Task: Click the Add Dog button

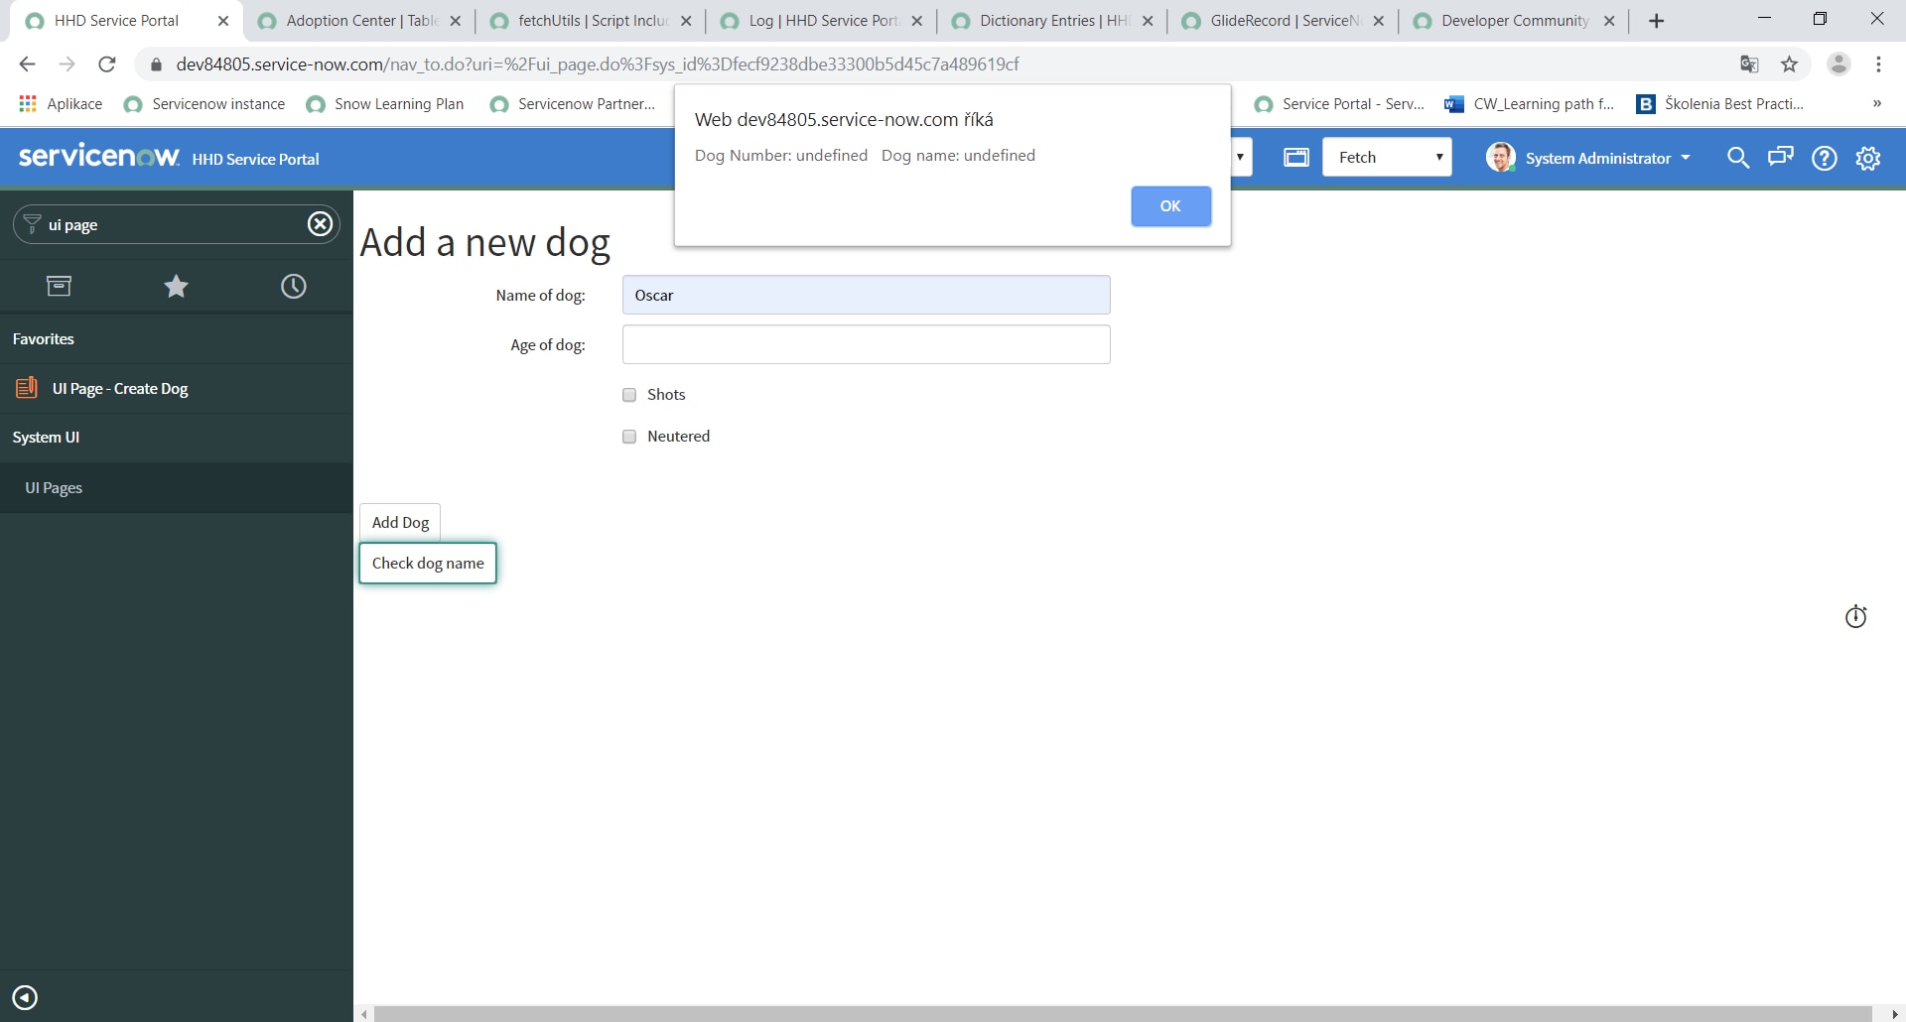Action: [400, 522]
